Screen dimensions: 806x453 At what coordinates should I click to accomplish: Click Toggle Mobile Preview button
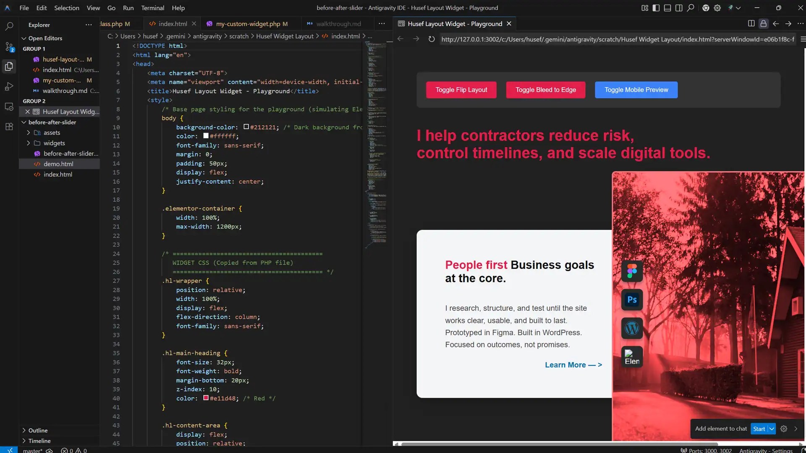(x=636, y=90)
